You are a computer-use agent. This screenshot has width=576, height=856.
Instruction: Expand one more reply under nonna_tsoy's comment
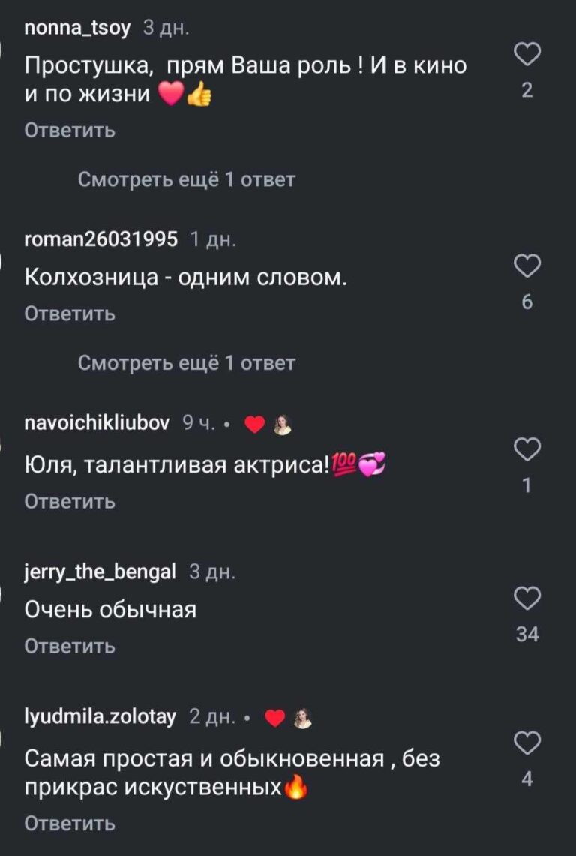[x=187, y=180]
